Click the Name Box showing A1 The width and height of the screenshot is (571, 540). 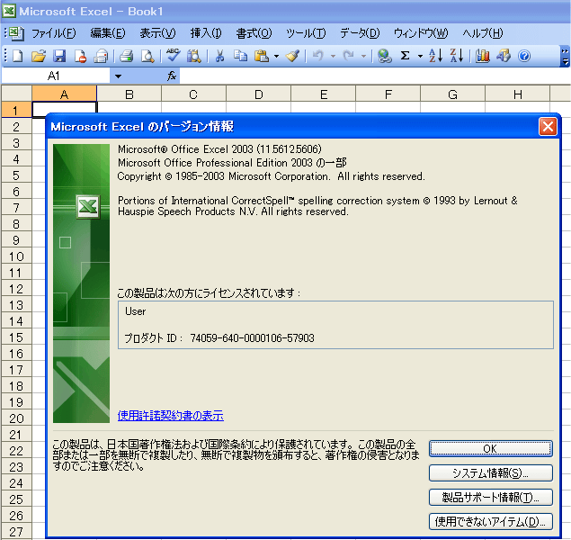tap(56, 76)
